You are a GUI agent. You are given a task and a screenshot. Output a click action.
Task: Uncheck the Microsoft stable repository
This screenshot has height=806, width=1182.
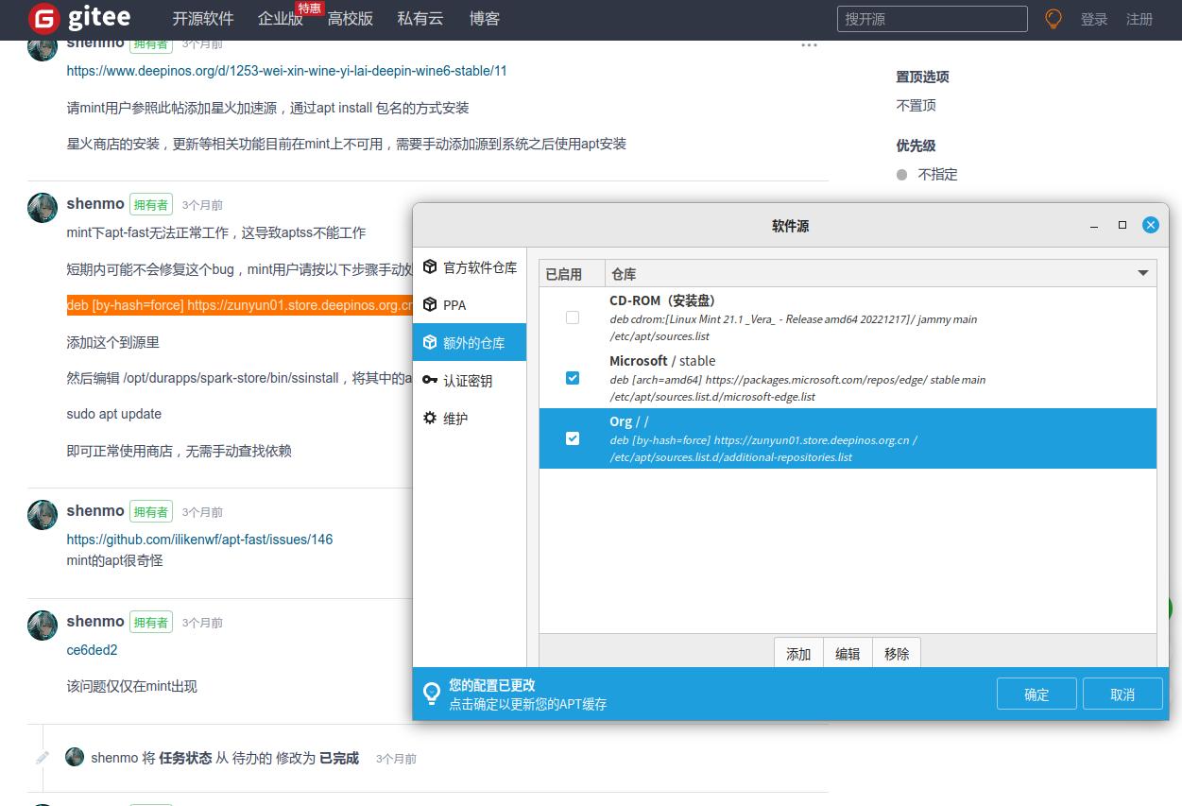point(573,378)
